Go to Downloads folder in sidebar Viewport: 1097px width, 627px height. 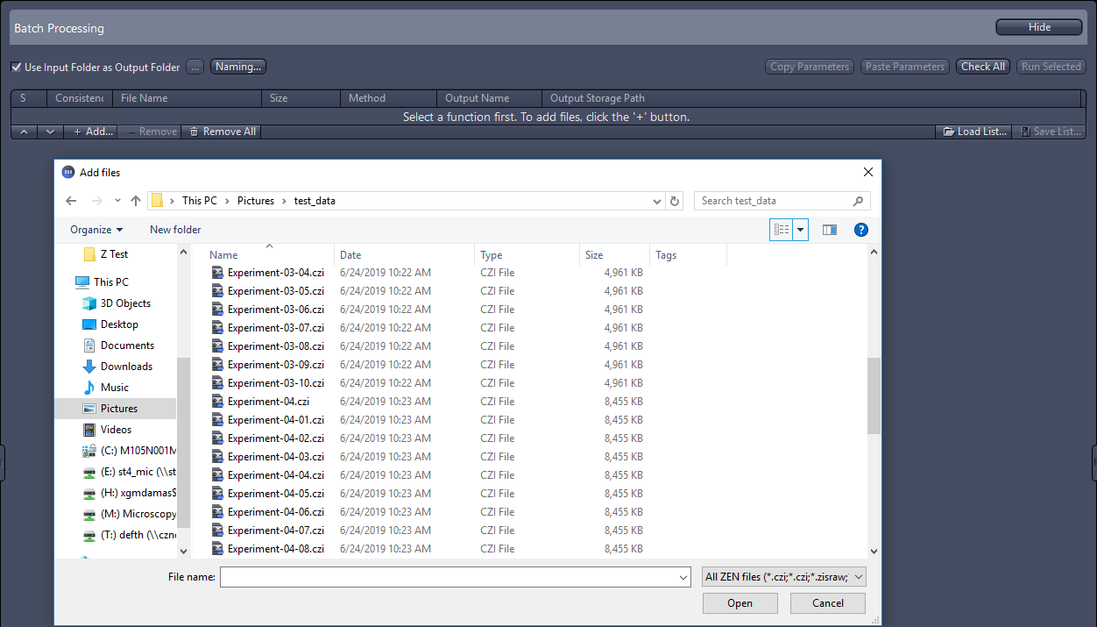coord(126,367)
